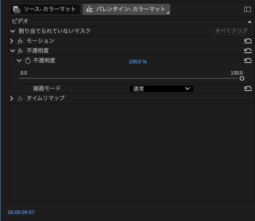Select the 割り当てられていないマスク label
The width and height of the screenshot is (255, 221).
pos(54,31)
